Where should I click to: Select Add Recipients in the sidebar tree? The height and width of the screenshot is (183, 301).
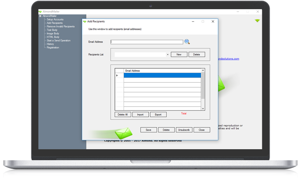(x=55, y=23)
